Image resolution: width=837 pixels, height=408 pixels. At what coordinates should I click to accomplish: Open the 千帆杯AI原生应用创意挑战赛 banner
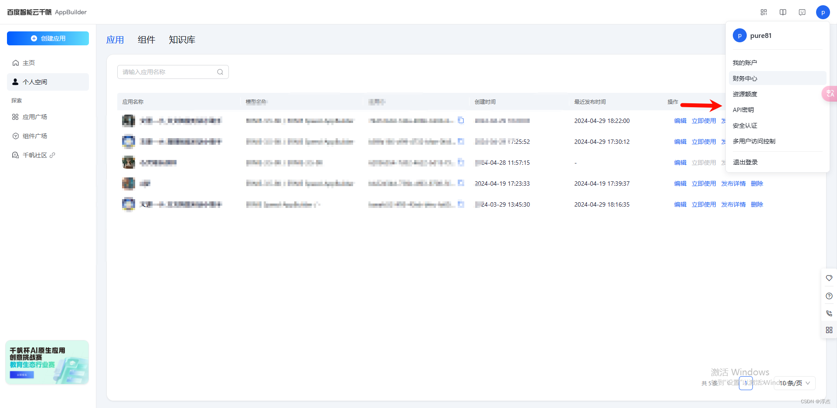47,362
